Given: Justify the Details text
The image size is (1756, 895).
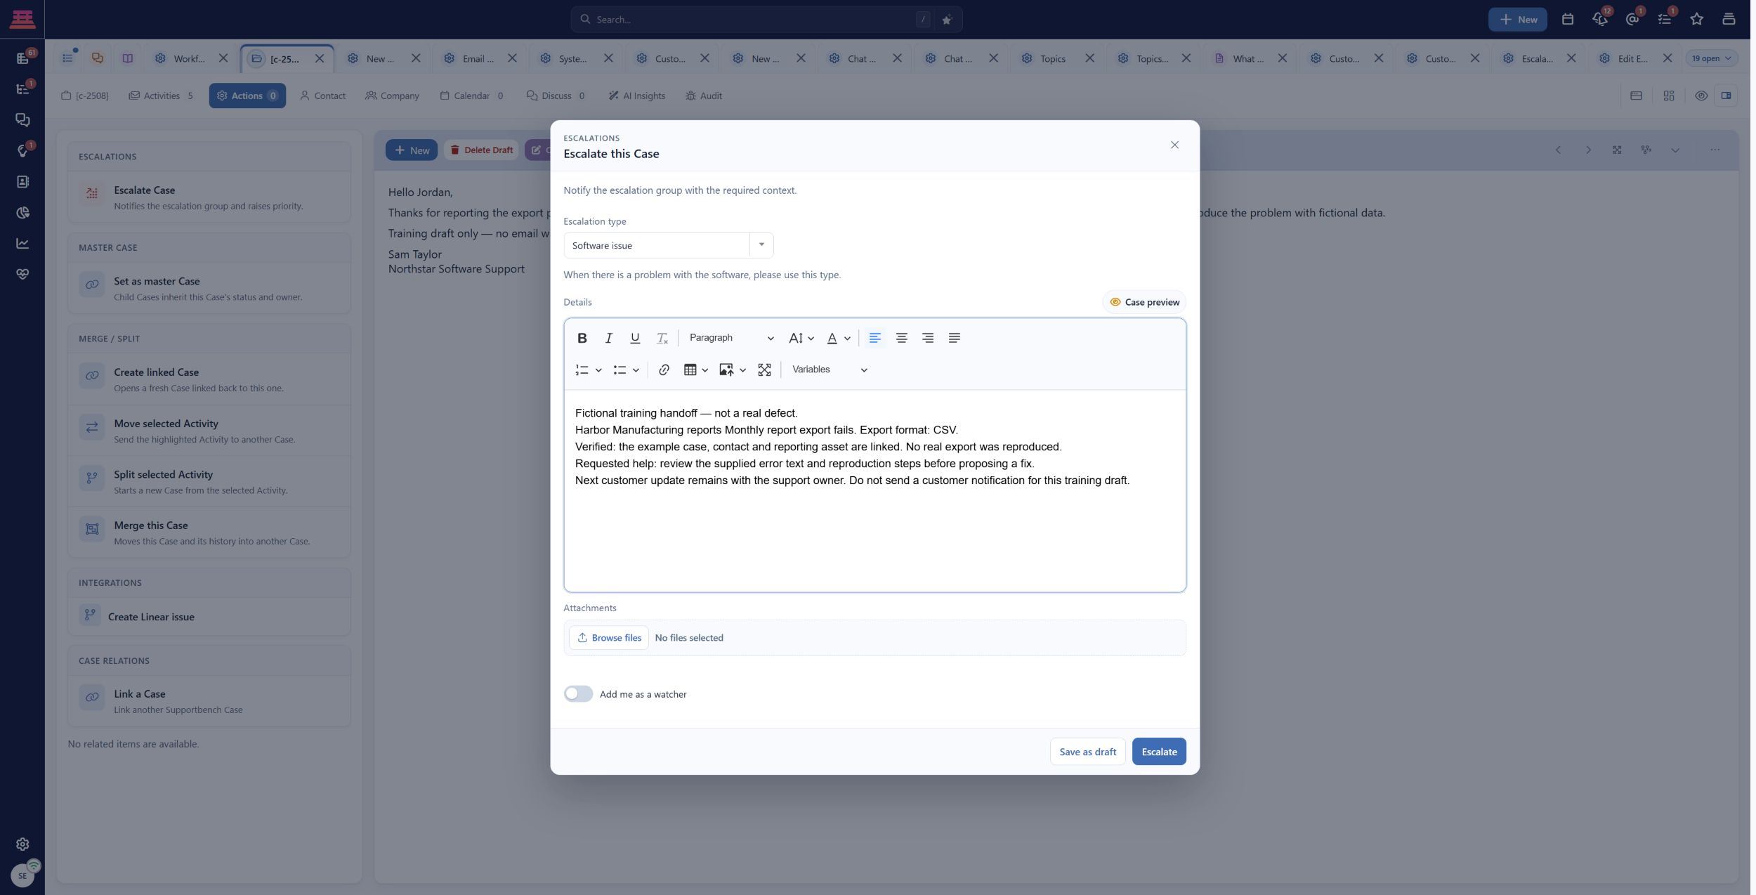Looking at the screenshot, I should tap(954, 338).
